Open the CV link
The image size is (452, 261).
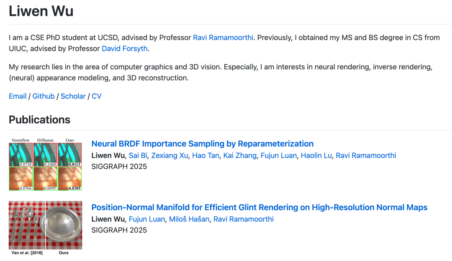97,96
